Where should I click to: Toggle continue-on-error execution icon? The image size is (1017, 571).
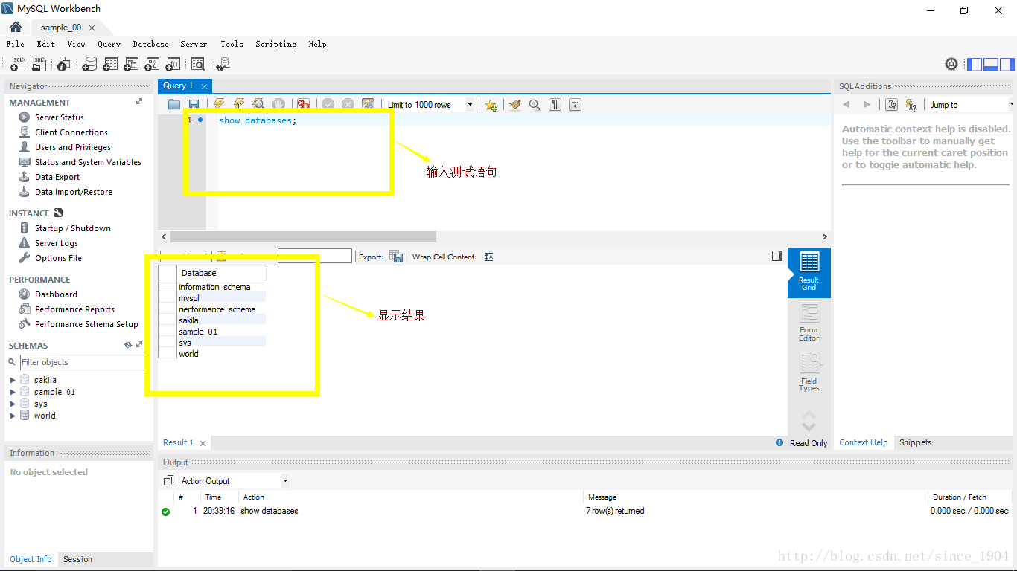tap(303, 105)
